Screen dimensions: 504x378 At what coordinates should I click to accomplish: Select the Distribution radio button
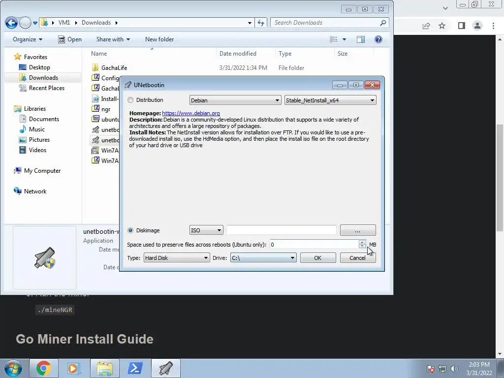(130, 100)
